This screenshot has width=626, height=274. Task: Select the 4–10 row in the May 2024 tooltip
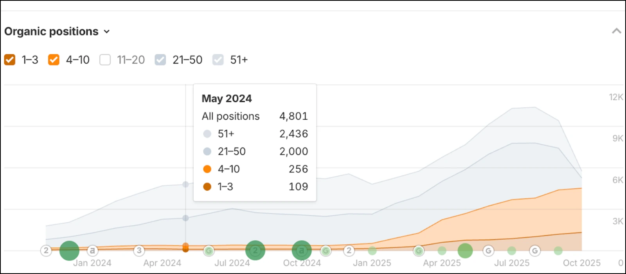229,169
